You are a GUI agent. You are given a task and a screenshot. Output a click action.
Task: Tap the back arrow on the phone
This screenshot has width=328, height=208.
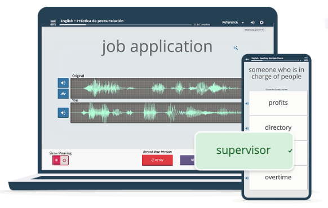coord(247,59)
